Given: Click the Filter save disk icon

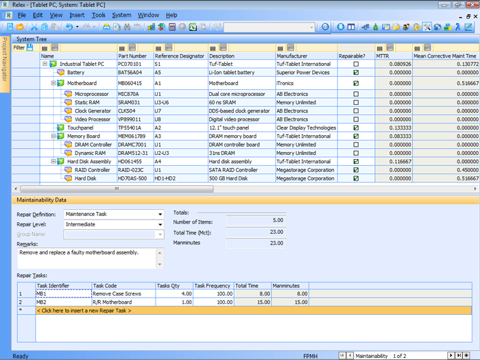Looking at the screenshot, I should click(29, 47).
